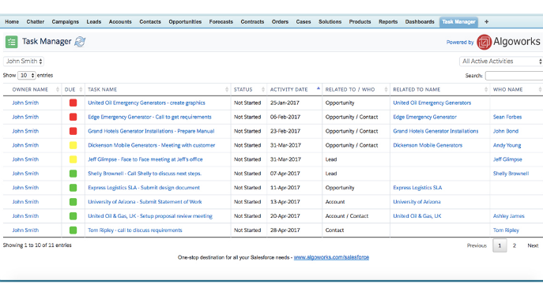Go to the Home tab
Viewport: 543px width, 303px height.
point(12,22)
